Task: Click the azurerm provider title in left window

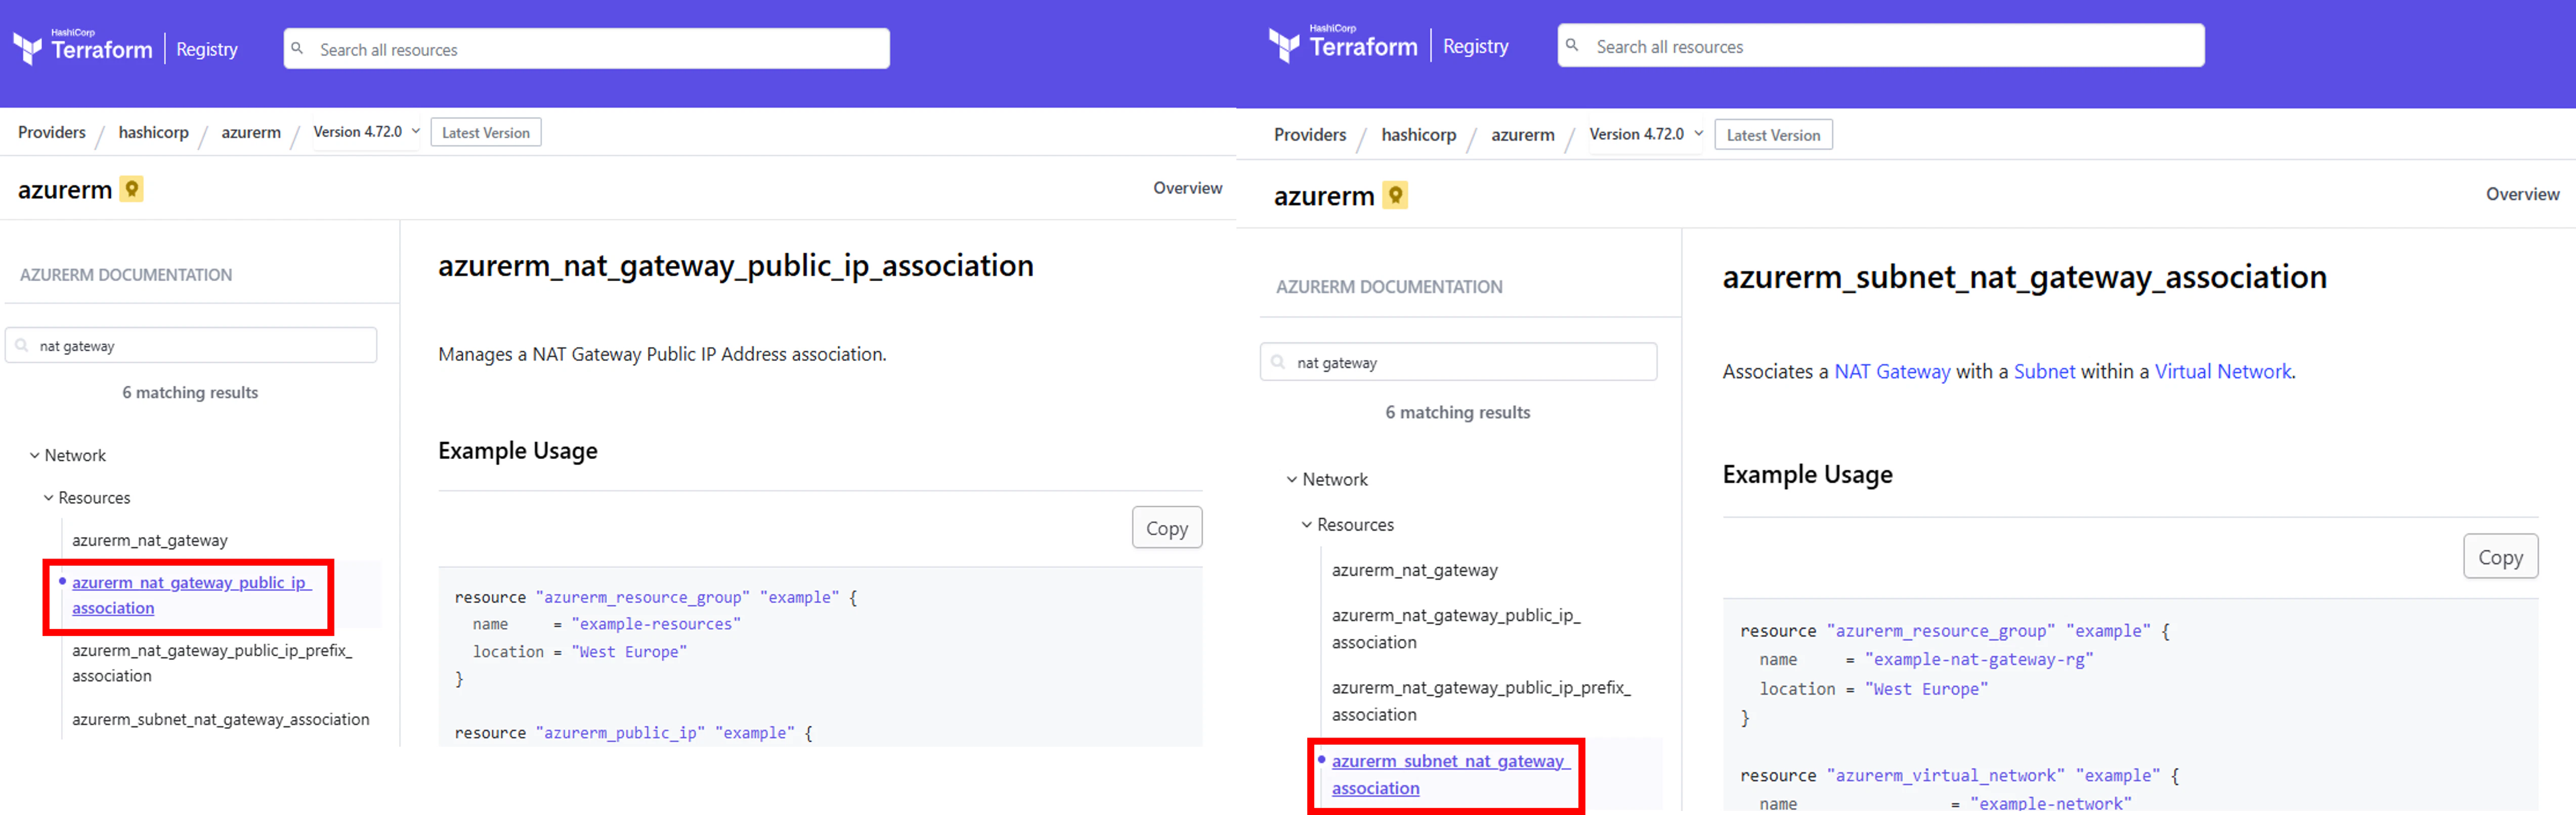Action: coord(65,189)
